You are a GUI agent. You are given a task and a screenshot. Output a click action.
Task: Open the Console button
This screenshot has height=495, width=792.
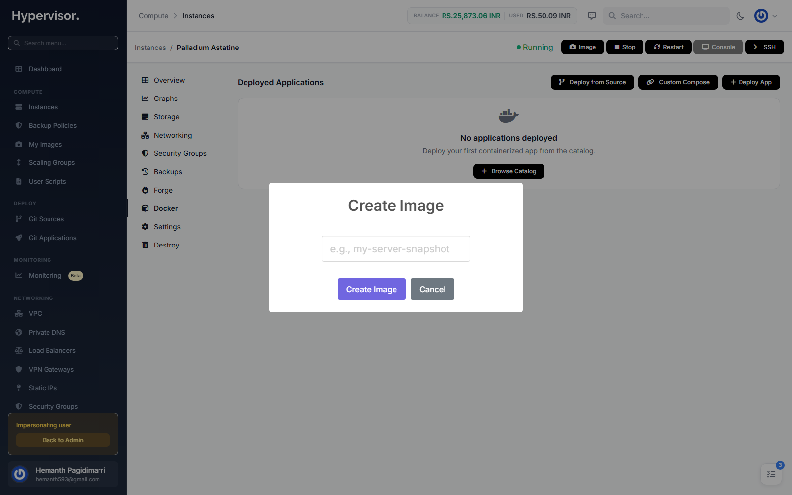(x=718, y=47)
